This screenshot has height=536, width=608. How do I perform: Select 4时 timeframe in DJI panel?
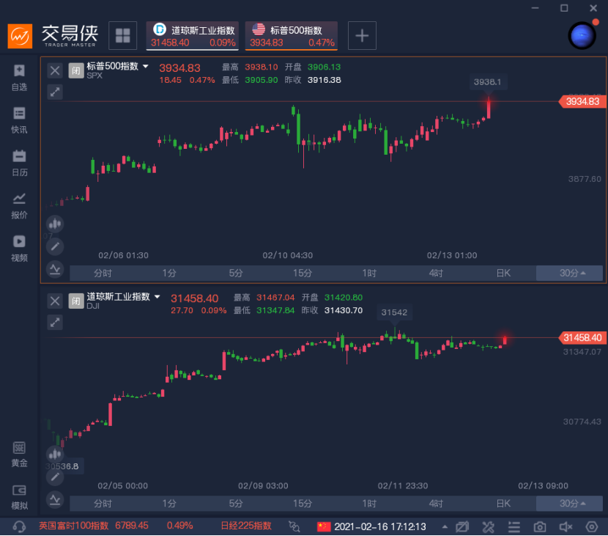[436, 504]
